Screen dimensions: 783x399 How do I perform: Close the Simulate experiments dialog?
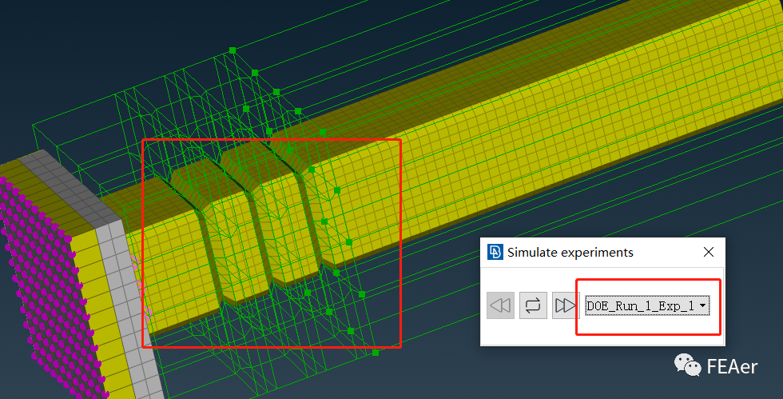click(x=709, y=252)
